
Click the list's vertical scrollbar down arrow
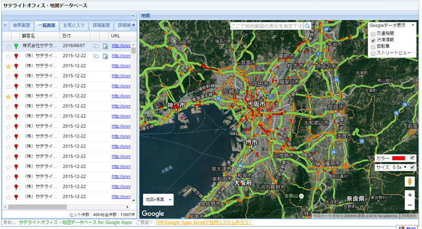point(133,201)
